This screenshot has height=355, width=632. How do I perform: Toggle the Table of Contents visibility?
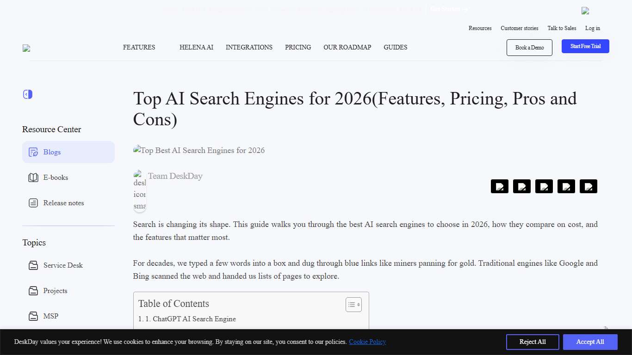coord(353,304)
